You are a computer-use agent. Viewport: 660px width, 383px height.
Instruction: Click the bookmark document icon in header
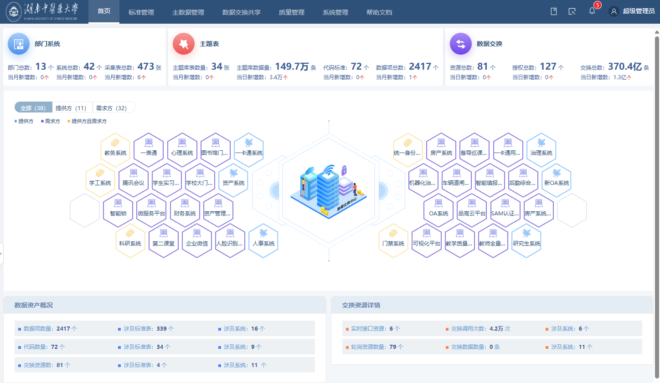tap(554, 11)
